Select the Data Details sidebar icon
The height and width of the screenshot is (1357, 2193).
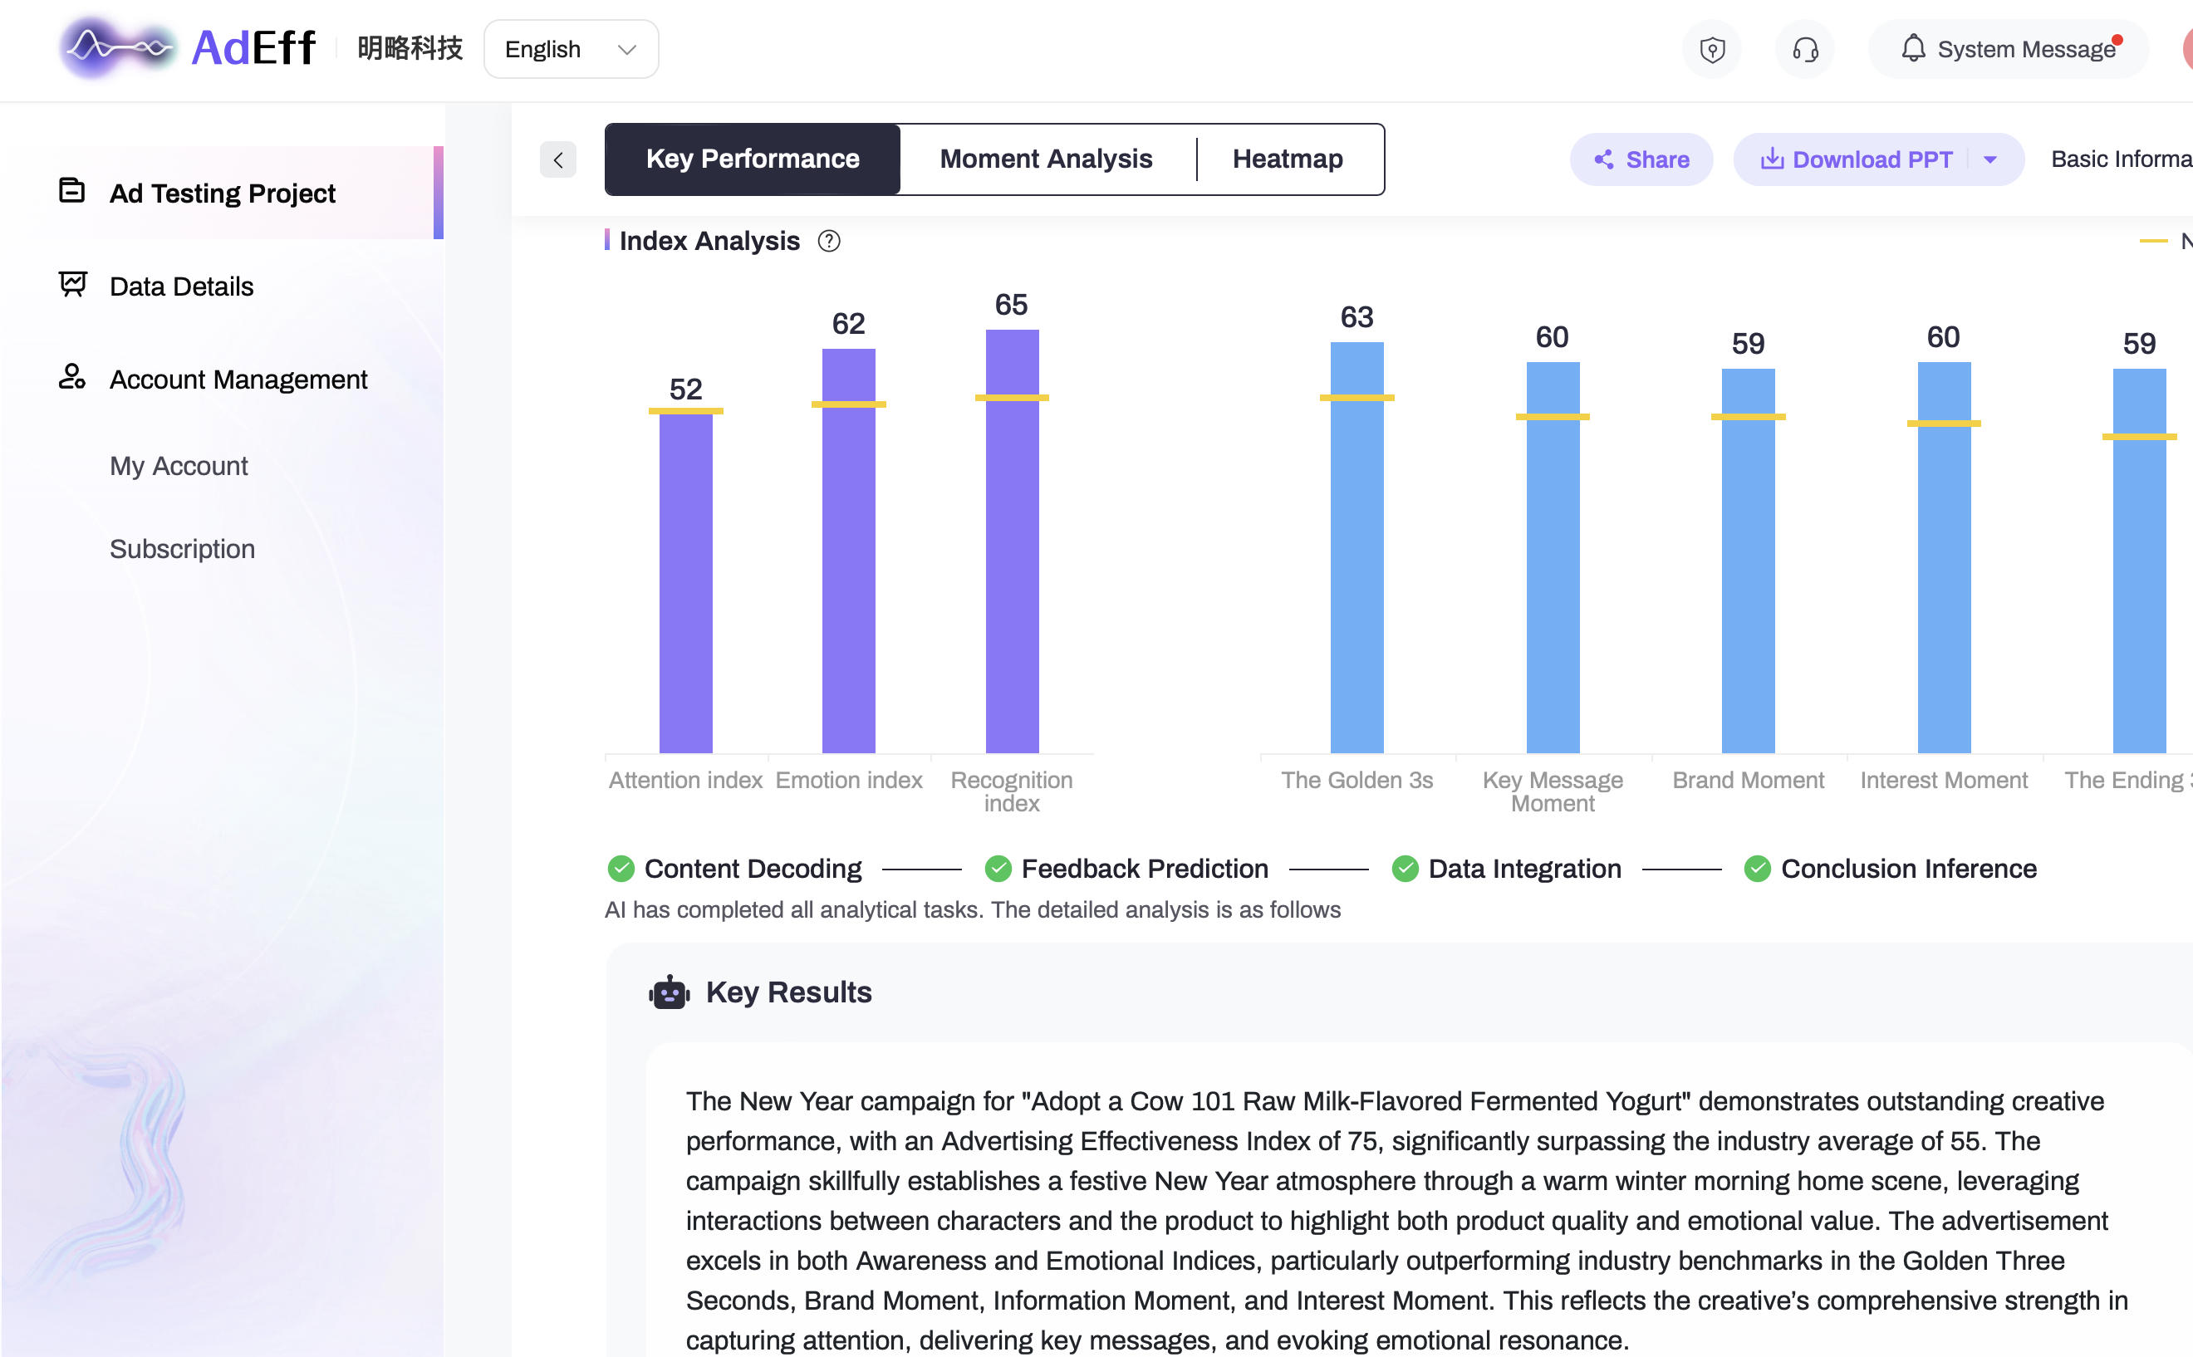71,283
